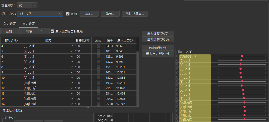Image resolution: width=269 pixels, height=122 pixels.
Task: Click the 複製... button
Action: (x=110, y=14)
